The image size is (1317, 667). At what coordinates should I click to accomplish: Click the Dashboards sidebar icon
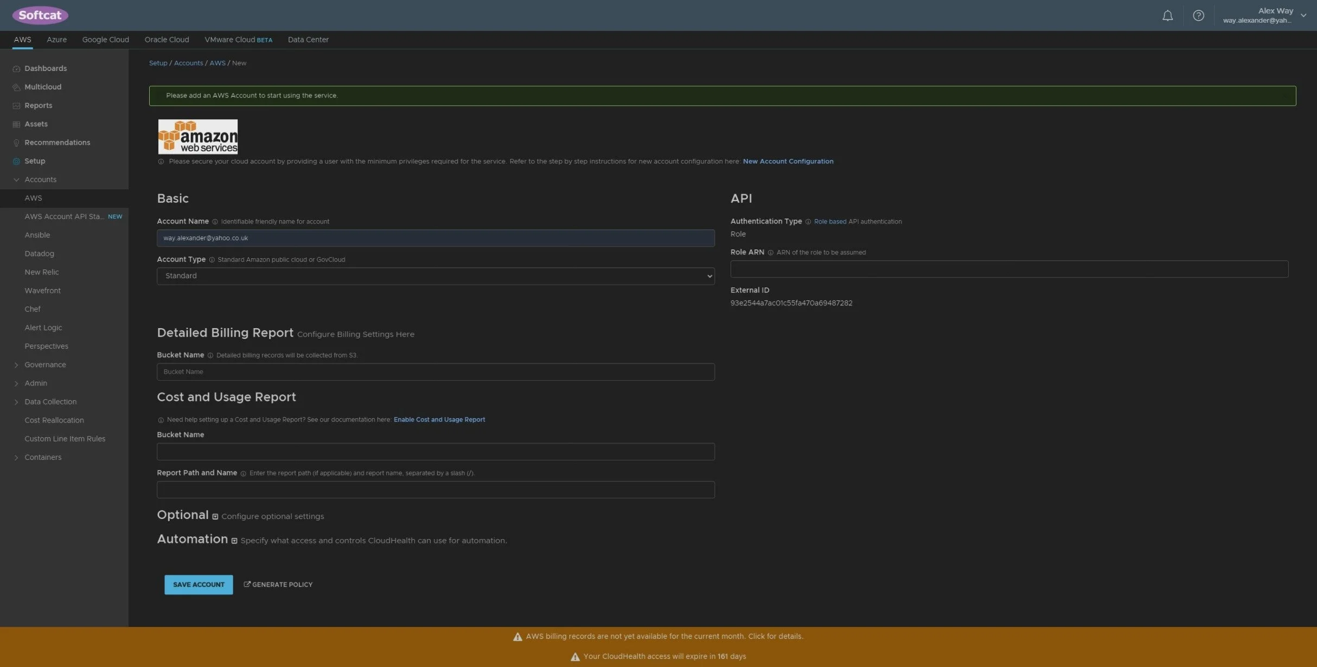pyautogui.click(x=16, y=69)
